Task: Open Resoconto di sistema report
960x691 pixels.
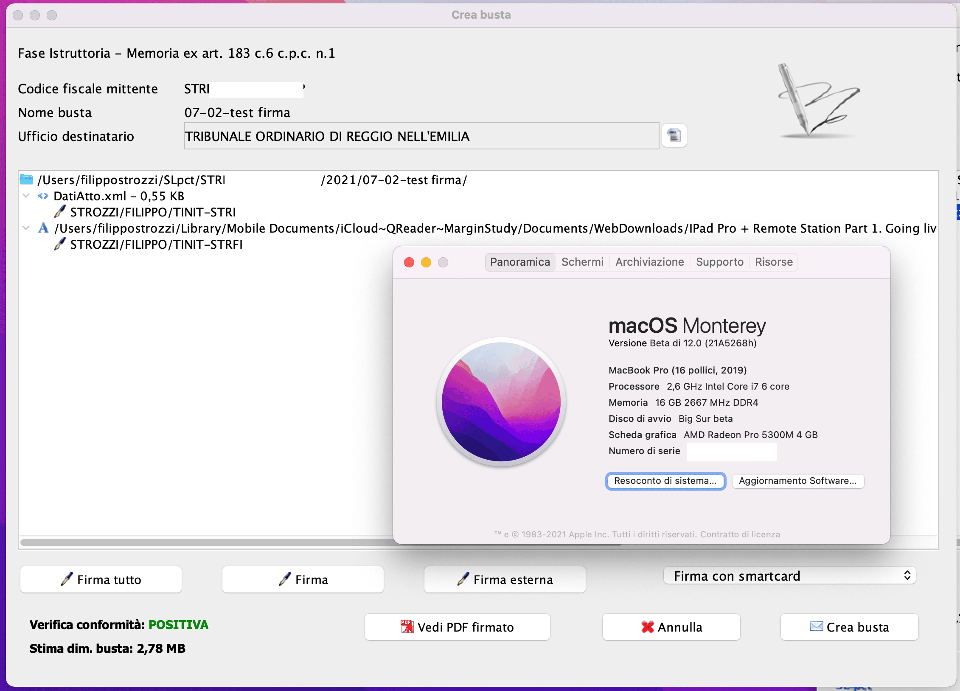Action: 665,481
